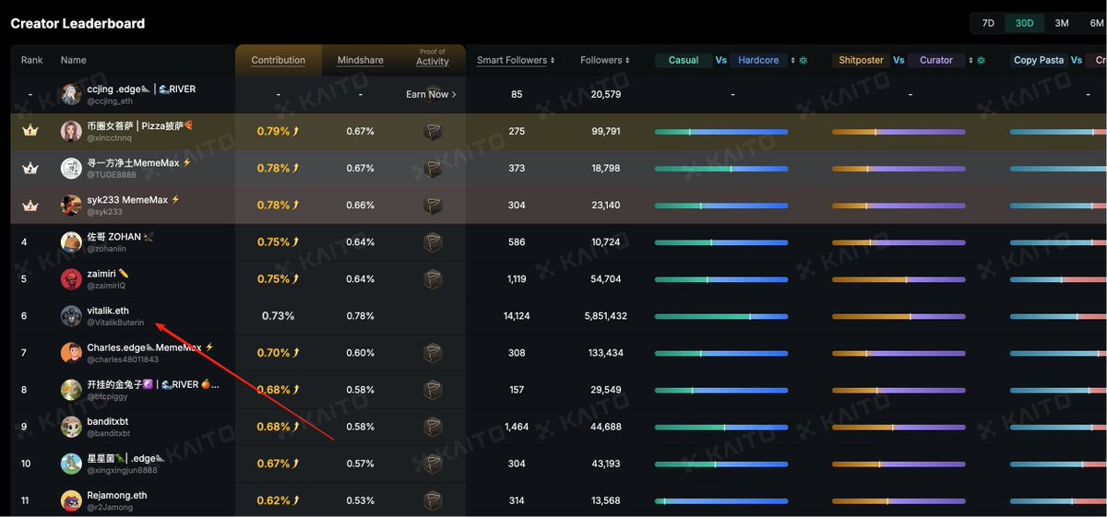Click the Copy Pasta label pill
Viewport: 1107px width, 517px height.
[1039, 60]
